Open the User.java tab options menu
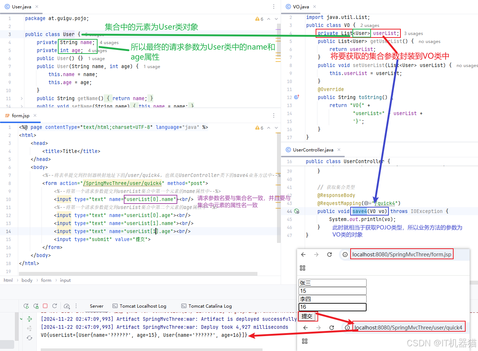 (x=274, y=7)
